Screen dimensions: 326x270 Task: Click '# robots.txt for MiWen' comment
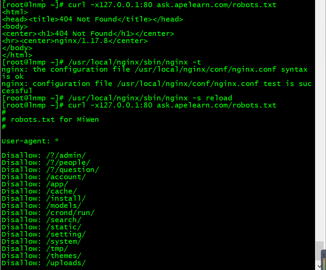click(50, 119)
